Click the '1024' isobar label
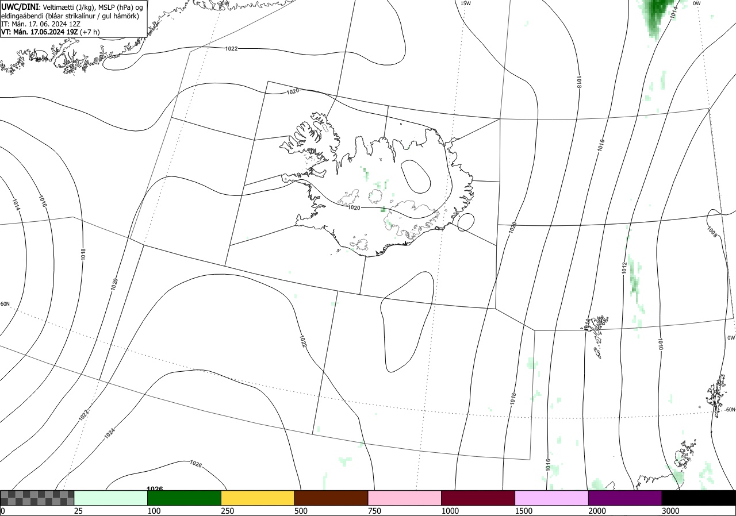736x516 pixels. click(x=110, y=434)
